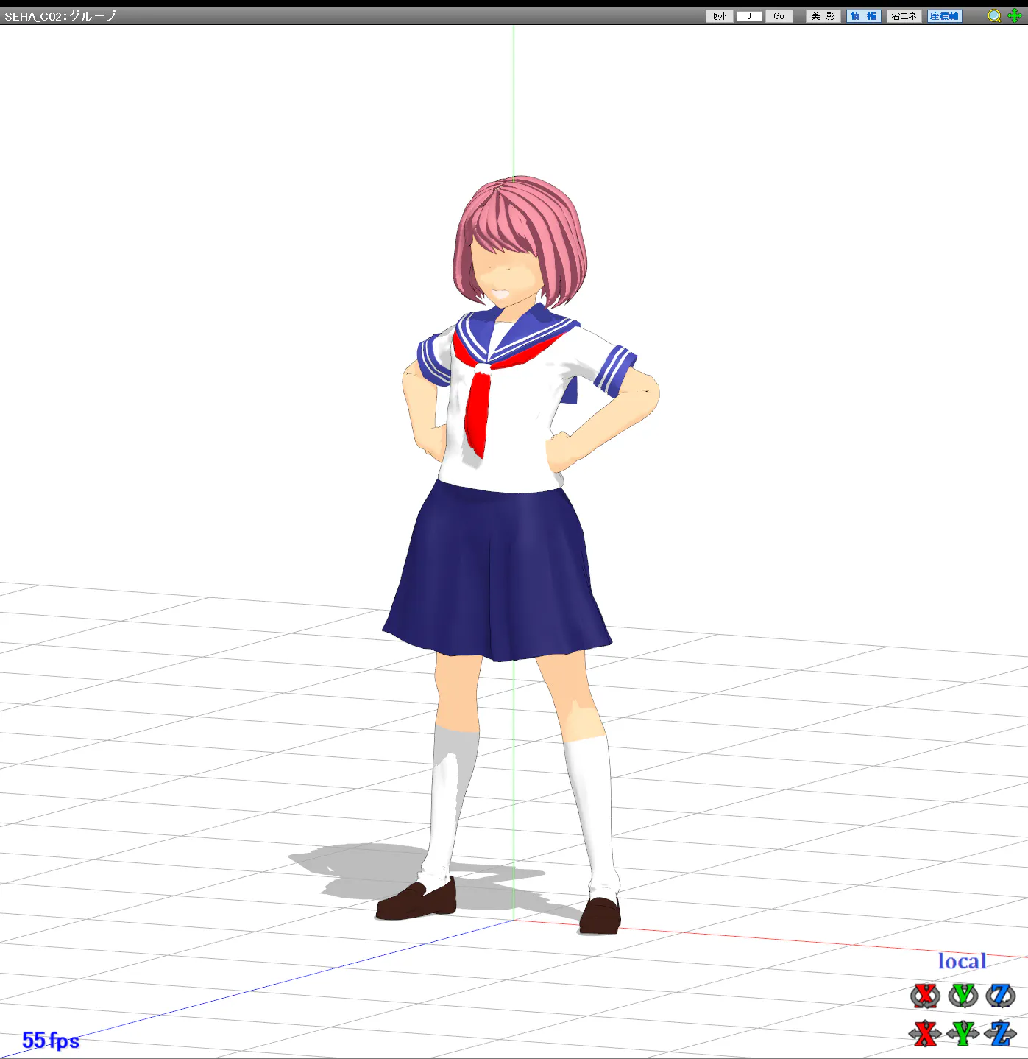The width and height of the screenshot is (1028, 1059).
Task: Toggle the 省エネ power saving button
Action: click(x=904, y=16)
